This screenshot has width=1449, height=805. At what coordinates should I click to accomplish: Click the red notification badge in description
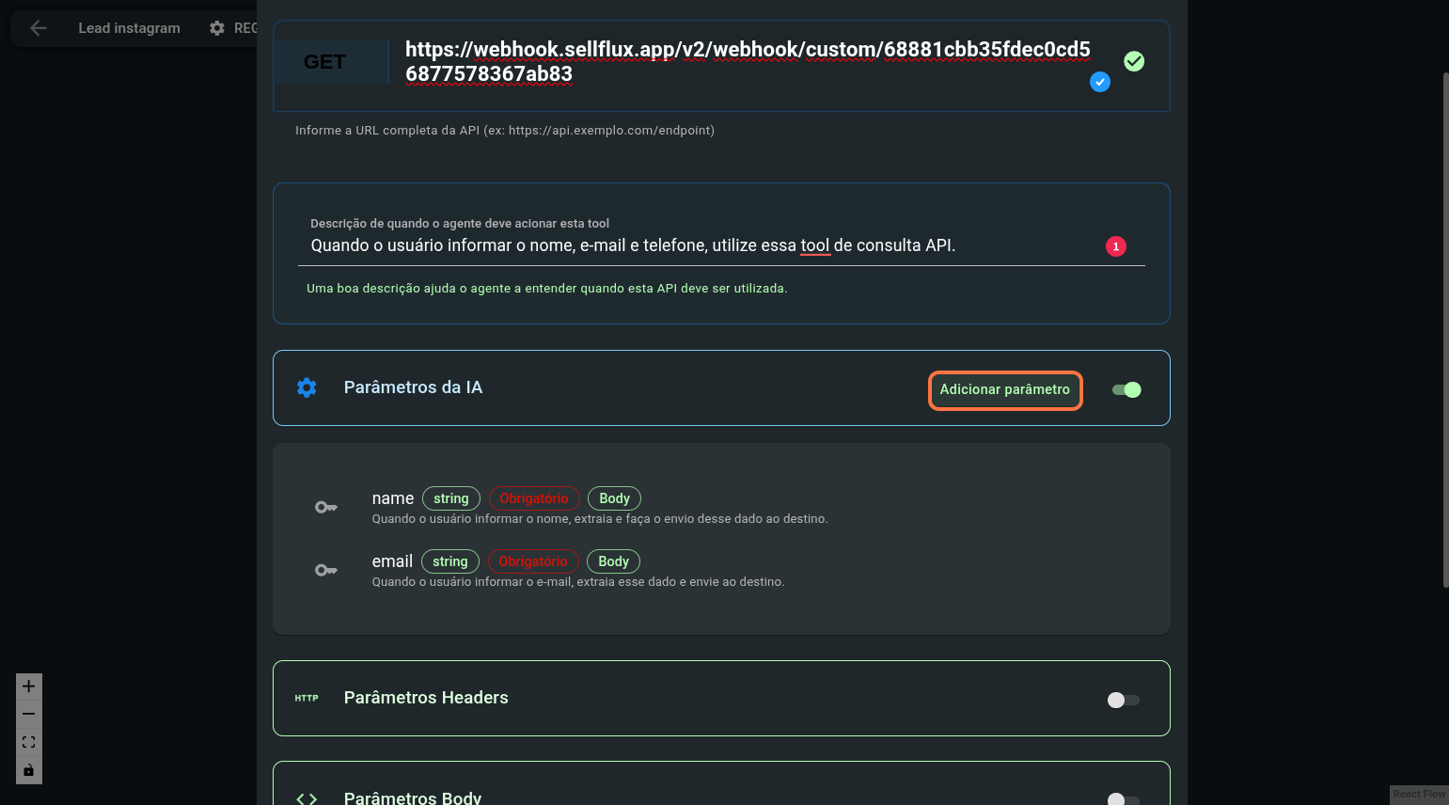coord(1115,246)
